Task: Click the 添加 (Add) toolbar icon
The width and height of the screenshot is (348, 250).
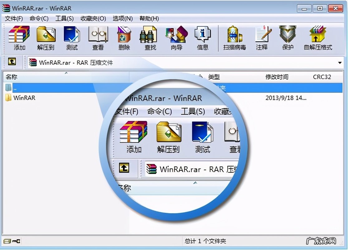Action: click(x=19, y=34)
